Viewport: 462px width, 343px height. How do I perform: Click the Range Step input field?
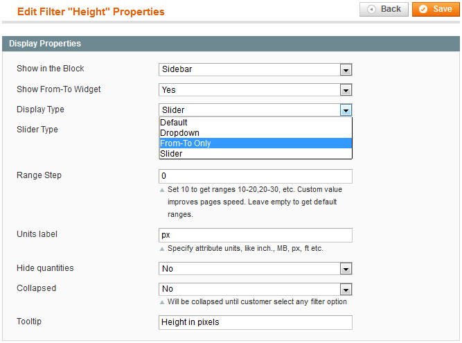255,176
